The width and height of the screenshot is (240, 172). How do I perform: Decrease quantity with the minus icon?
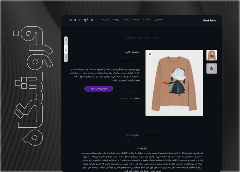coord(119,89)
